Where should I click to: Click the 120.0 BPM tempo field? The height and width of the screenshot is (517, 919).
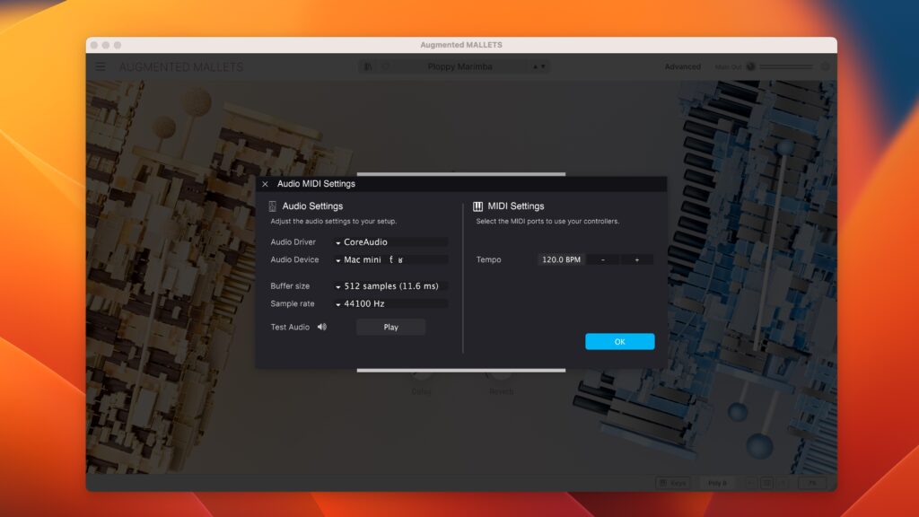tap(561, 260)
